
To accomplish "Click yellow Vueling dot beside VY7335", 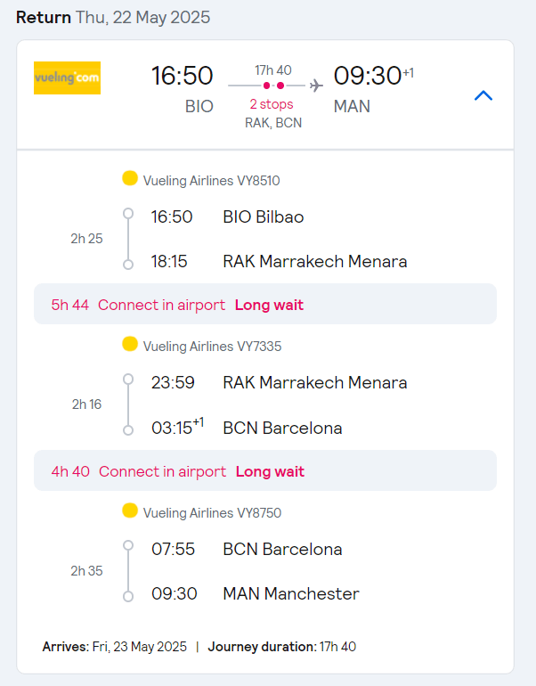I will (x=130, y=344).
